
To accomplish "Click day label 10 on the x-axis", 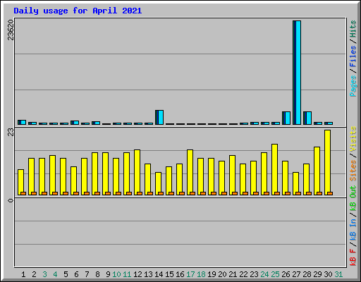I will (x=116, y=274).
